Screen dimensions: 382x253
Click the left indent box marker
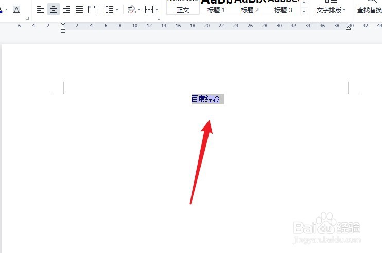63,31
